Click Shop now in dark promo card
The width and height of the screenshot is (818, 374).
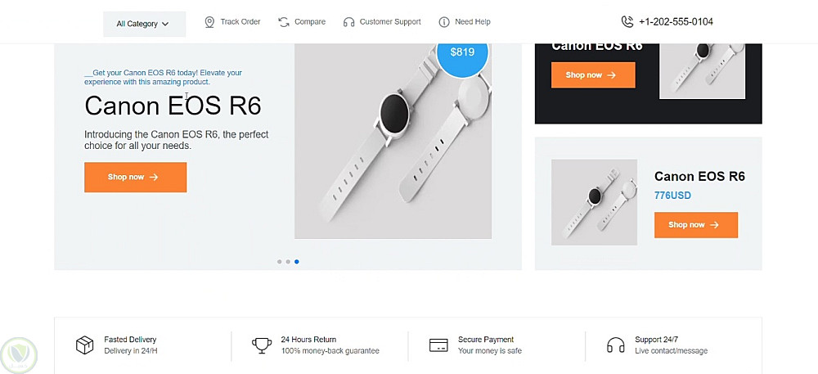[593, 75]
